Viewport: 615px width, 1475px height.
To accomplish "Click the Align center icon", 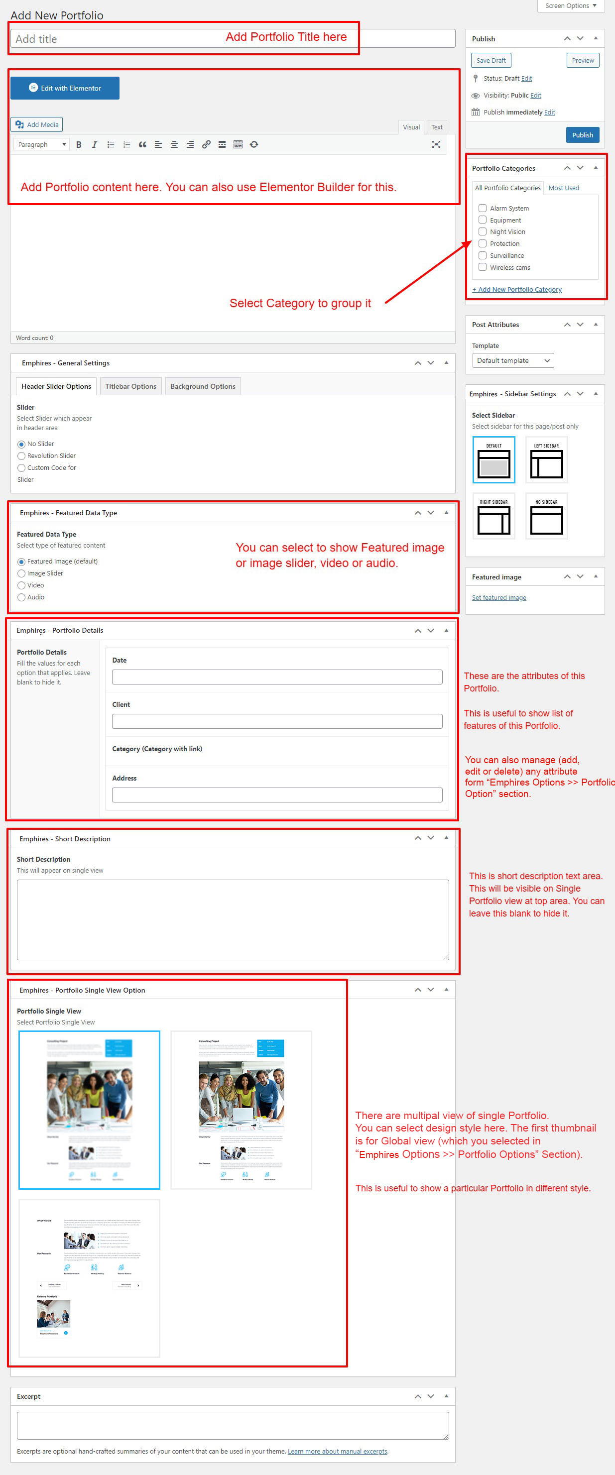I will tap(174, 145).
